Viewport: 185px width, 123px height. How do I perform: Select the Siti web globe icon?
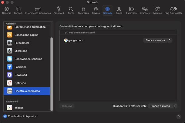pyautogui.click(x=107, y=9)
